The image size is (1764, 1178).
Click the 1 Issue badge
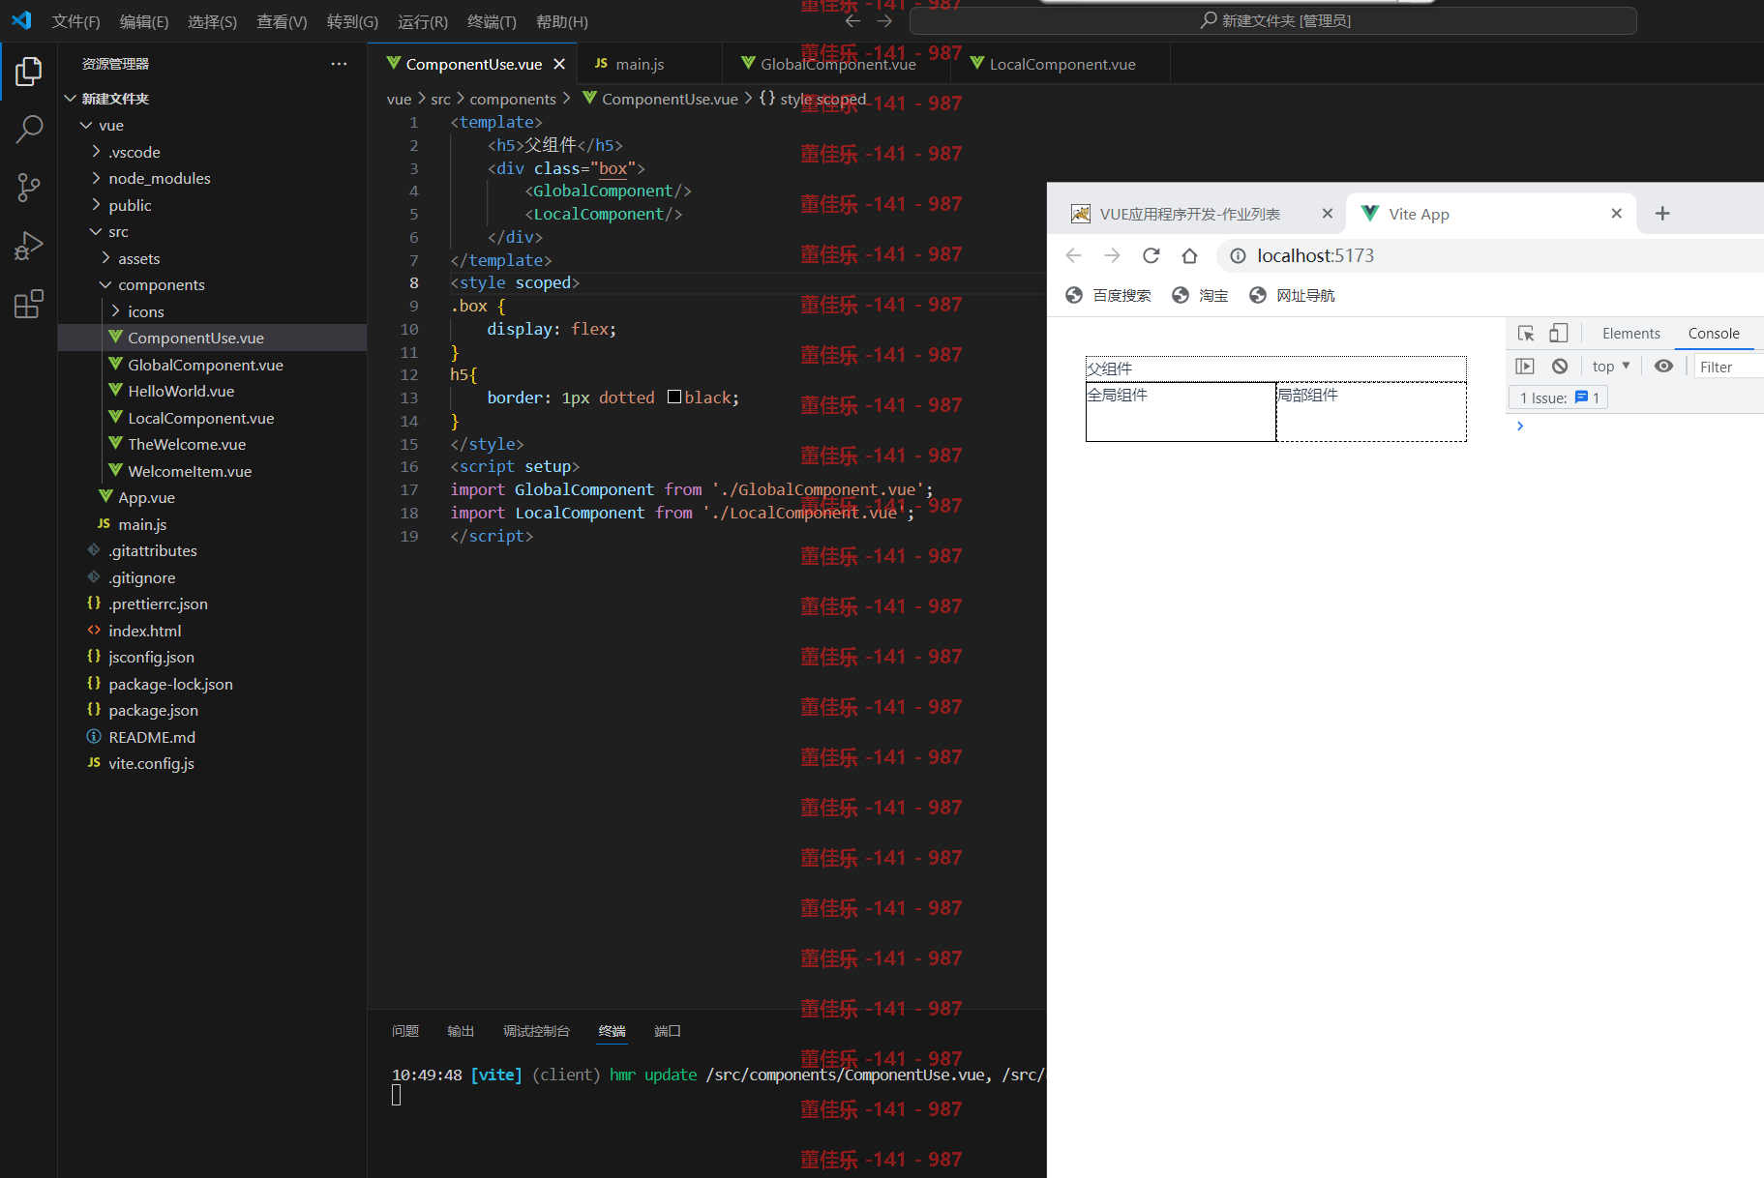pos(1559,398)
